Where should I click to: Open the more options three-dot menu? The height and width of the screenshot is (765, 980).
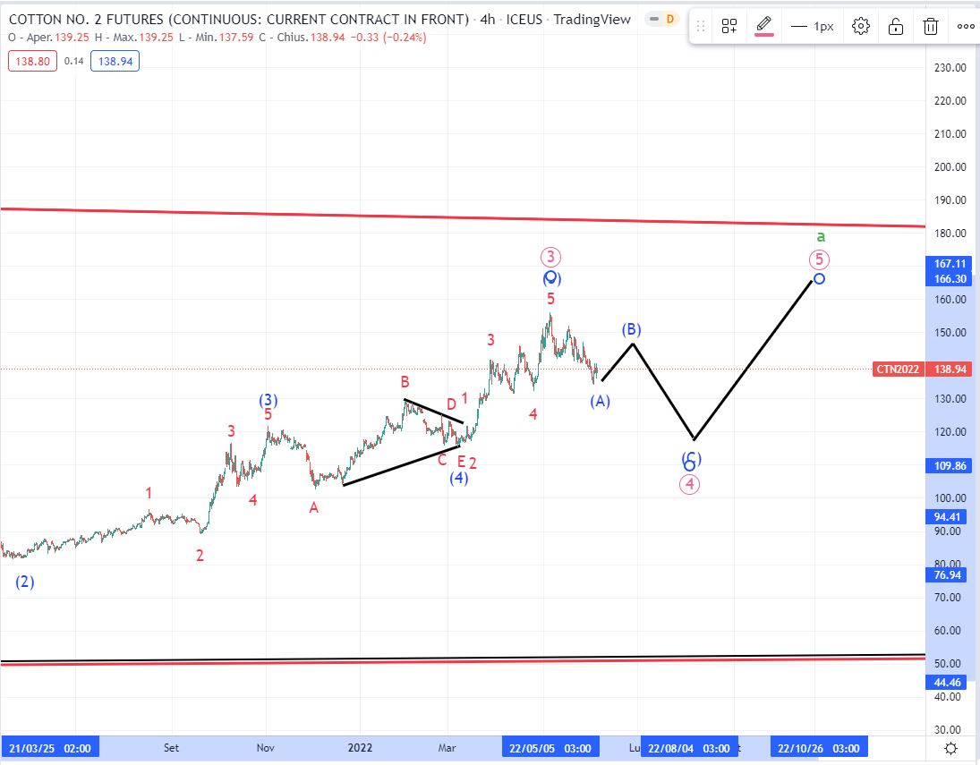click(966, 26)
